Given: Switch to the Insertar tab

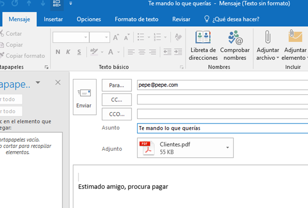Looking at the screenshot, I should tap(53, 19).
